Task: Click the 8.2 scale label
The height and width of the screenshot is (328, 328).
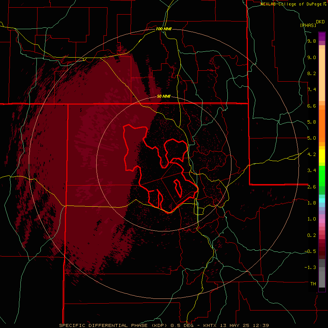Action: 312,73
